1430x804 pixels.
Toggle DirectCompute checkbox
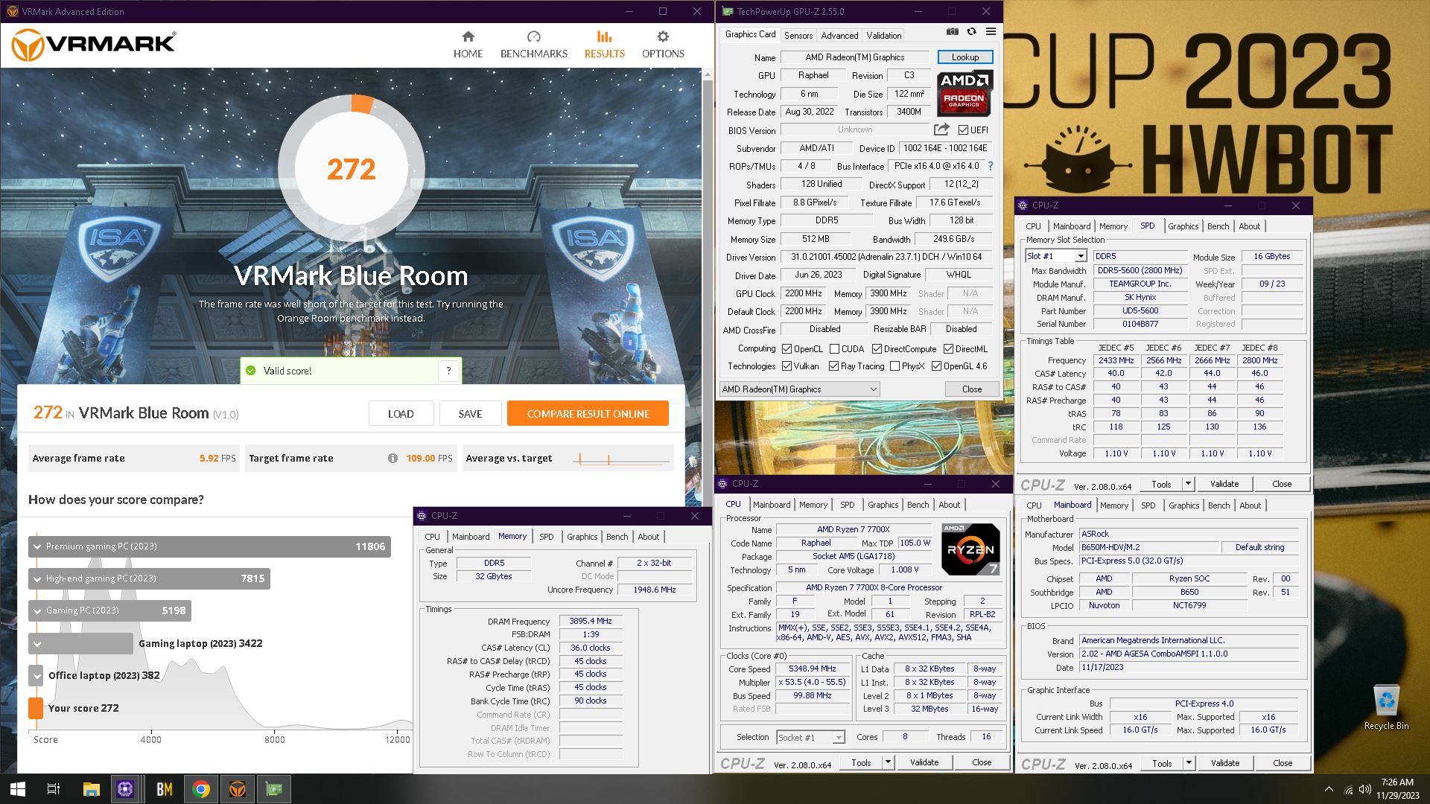coord(877,349)
